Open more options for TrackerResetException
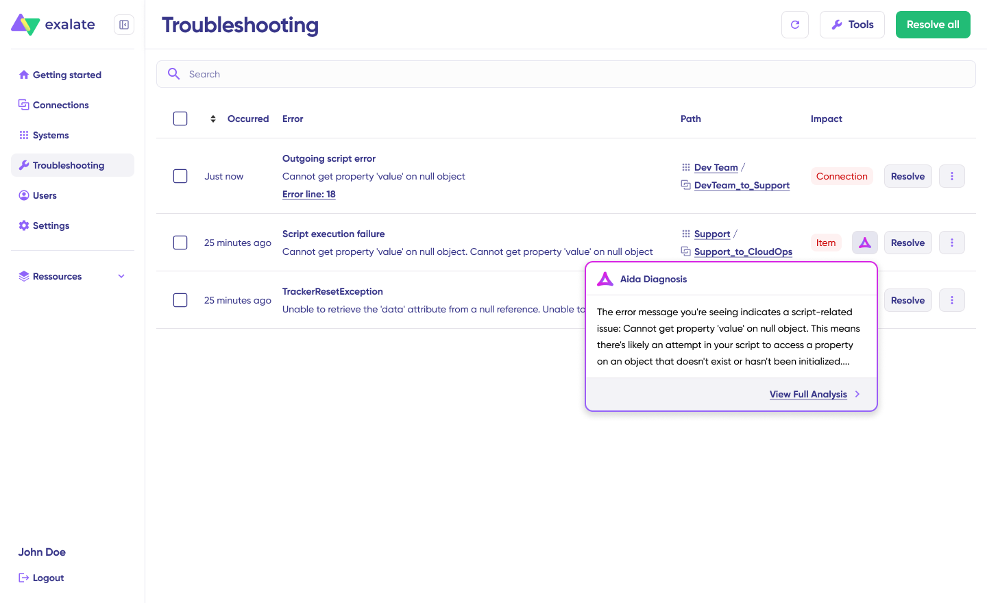 point(952,300)
